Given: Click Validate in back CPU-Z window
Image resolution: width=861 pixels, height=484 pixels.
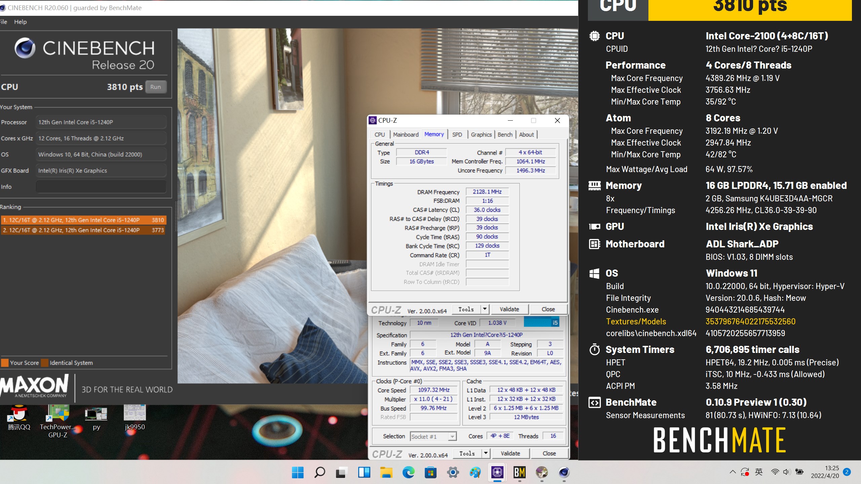Looking at the screenshot, I should pyautogui.click(x=510, y=454).
